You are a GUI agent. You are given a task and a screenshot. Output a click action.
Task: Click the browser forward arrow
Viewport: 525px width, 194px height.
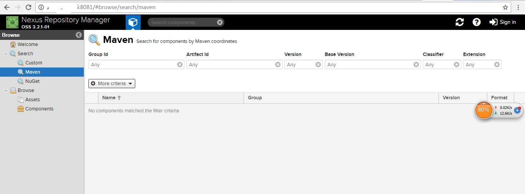tap(18, 7)
